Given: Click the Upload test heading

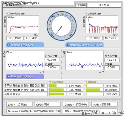Looking at the screenshot, I should pyautogui.click(x=94, y=14).
